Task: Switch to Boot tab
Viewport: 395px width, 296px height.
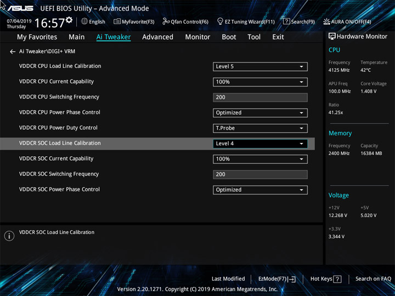Action: point(229,37)
